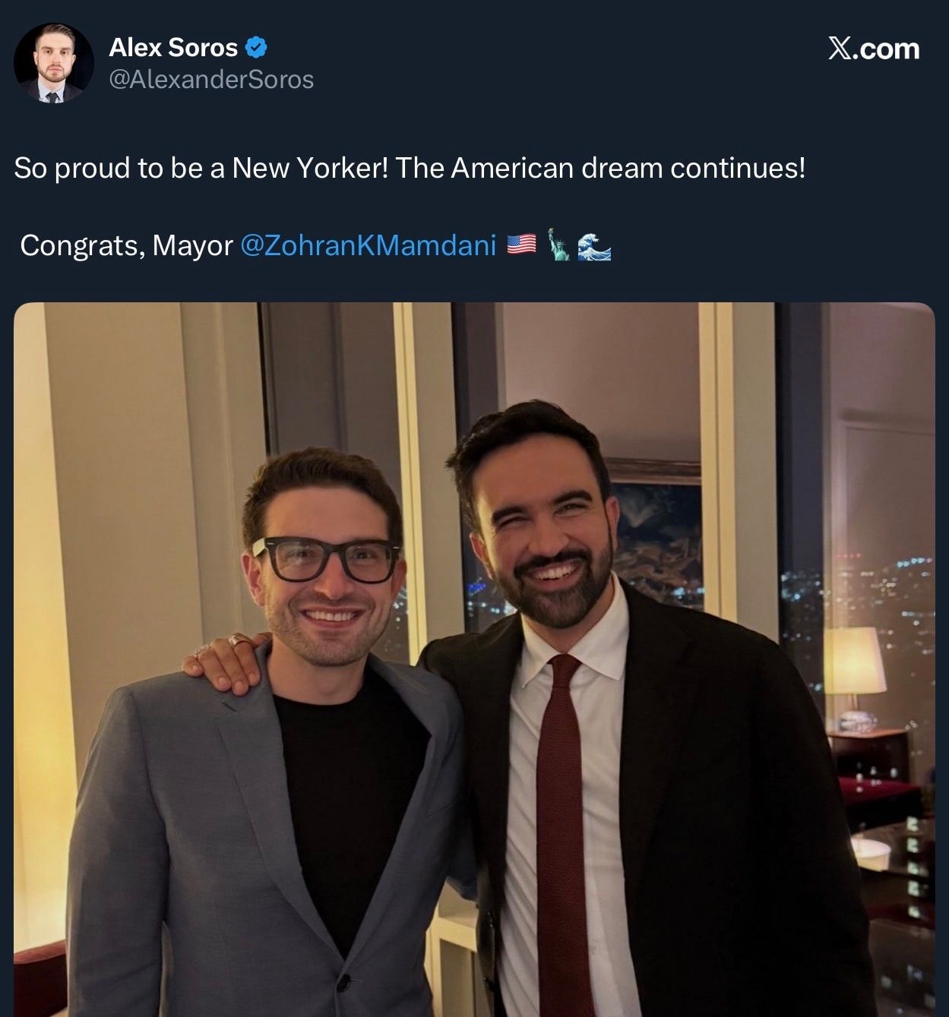Open the @ZohranKMamdani mention
This screenshot has width=949, height=1017.
tap(368, 245)
